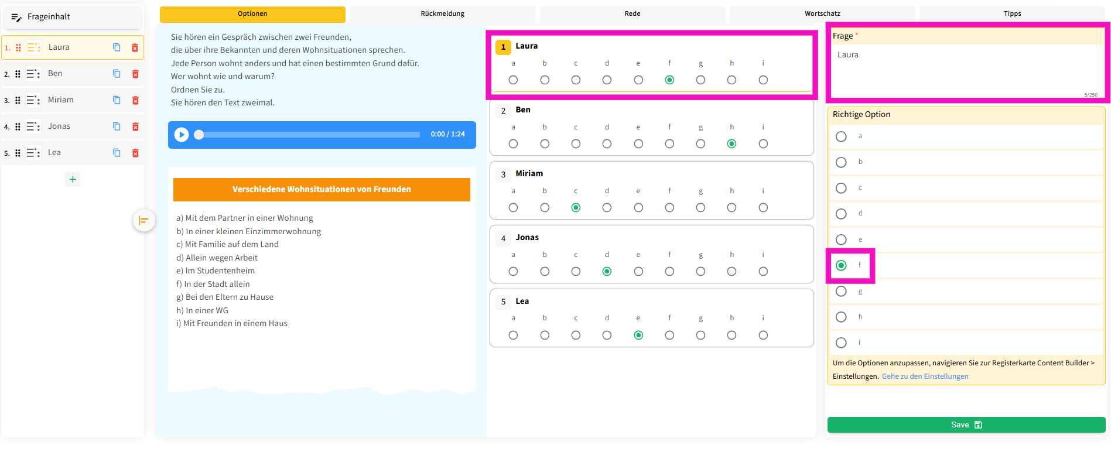
Task: Delete the Laura question item
Action: [x=135, y=47]
